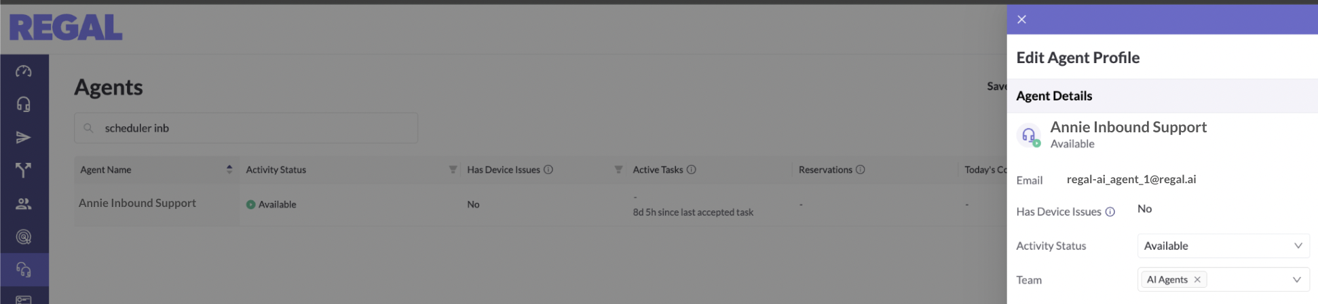Click the REGAL logo
This screenshot has height=304, width=1318.
pyautogui.click(x=66, y=27)
